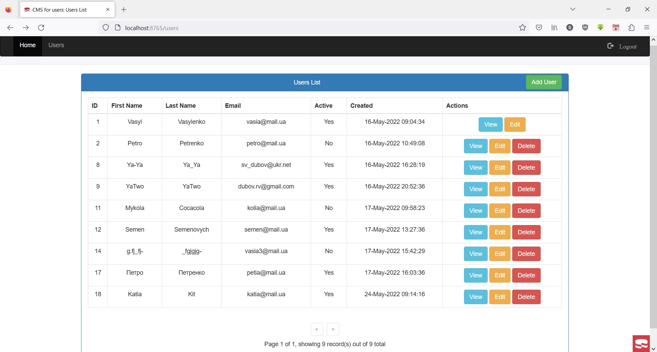Bookmark this page with the star icon

pos(522,28)
